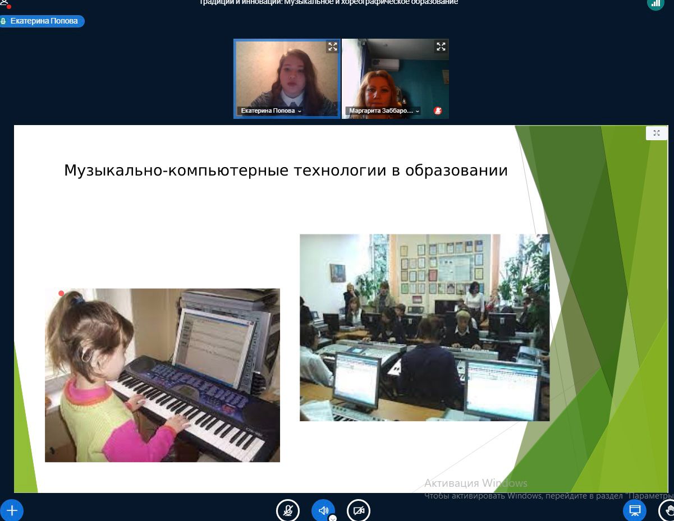Open the blue plus Actions button

[x=12, y=510]
